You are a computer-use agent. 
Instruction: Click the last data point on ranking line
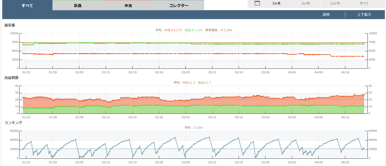click(x=364, y=148)
